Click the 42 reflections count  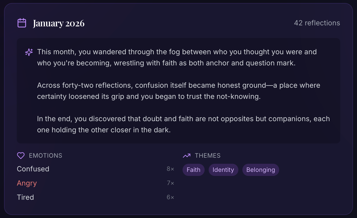coord(317,23)
